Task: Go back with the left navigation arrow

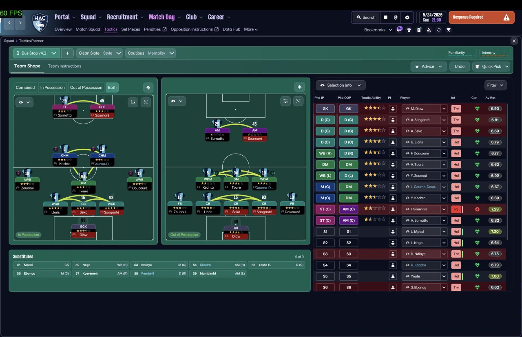Action: point(9,23)
